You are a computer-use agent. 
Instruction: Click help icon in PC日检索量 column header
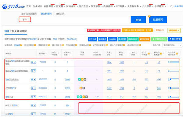(x=149, y=53)
